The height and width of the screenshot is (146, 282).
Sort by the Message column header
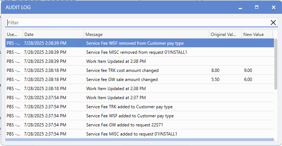pyautogui.click(x=146, y=34)
